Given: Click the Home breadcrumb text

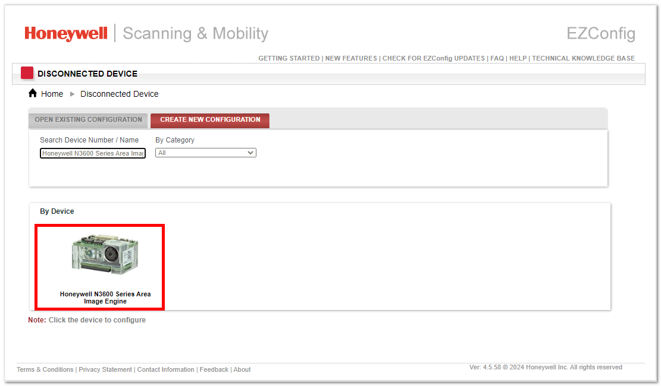Looking at the screenshot, I should (52, 94).
